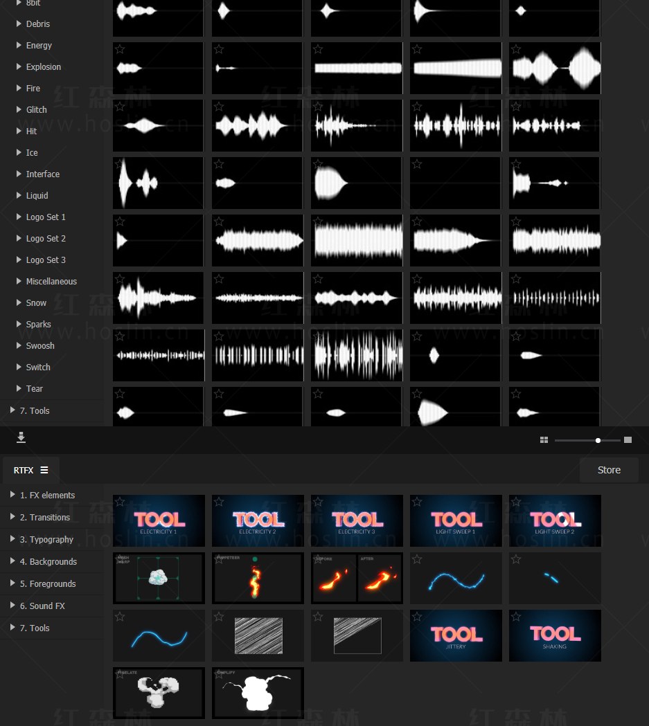This screenshot has height=726, width=649.
Task: Open the RTFX hamburger menu icon
Action: (44, 470)
